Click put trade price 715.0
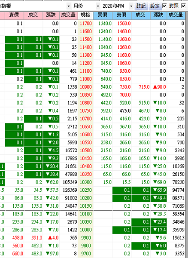This screenshot has height=258, width=188. (141, 87)
